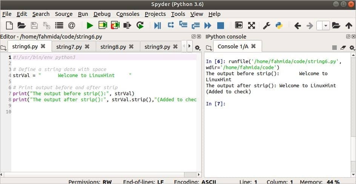Toggle fullscreen mode icon
Viewport: 356px width, 184px height.
point(251,25)
